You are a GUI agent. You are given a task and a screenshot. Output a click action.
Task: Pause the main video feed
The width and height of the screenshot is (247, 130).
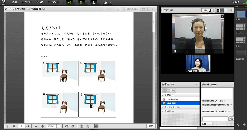[175, 51]
